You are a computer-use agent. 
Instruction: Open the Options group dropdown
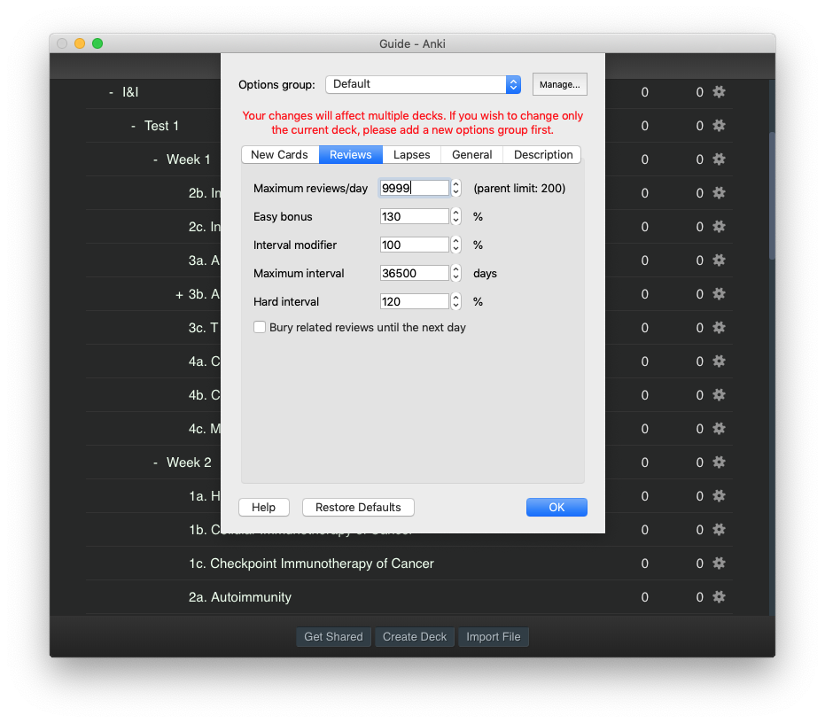pyautogui.click(x=423, y=84)
